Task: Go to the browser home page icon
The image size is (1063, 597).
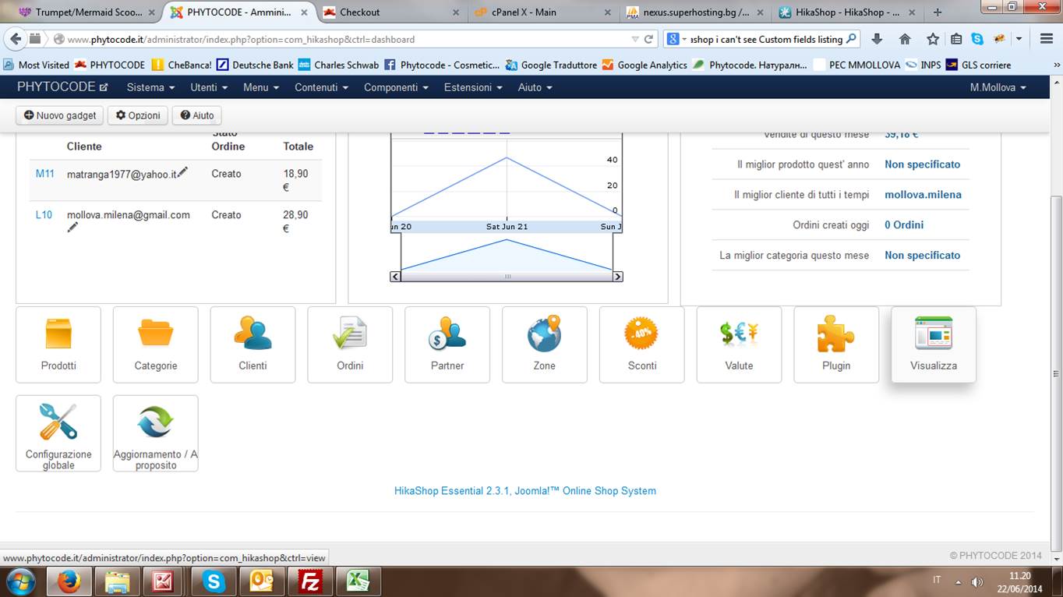Action: 905,39
